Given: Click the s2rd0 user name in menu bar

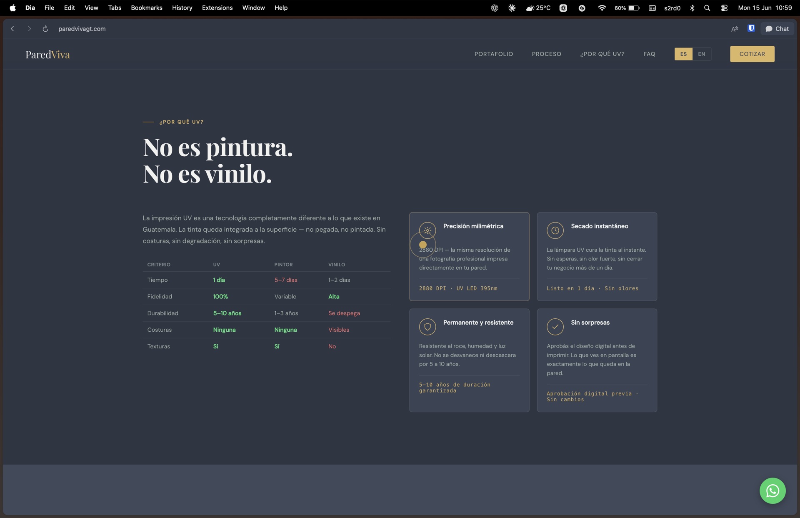Looking at the screenshot, I should coord(672,8).
